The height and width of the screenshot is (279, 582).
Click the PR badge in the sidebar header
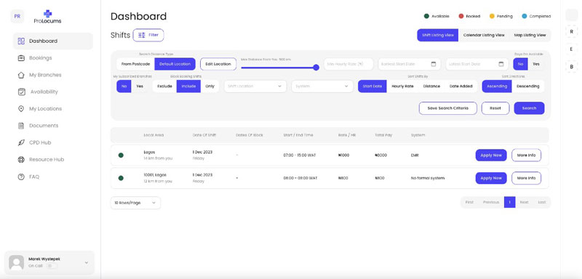pos(17,16)
